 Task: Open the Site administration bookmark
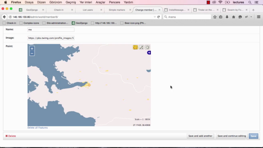click(55, 23)
